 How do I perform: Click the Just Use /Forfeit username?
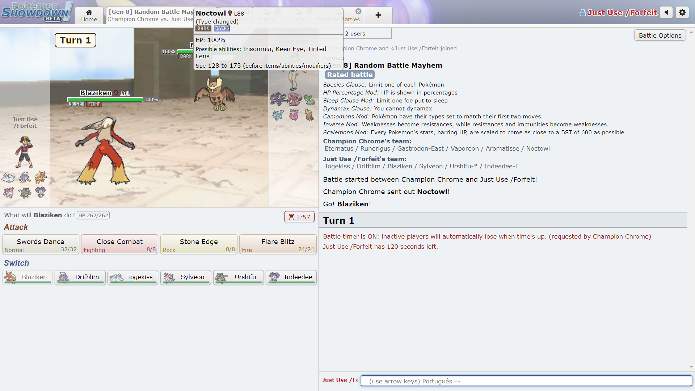(618, 13)
